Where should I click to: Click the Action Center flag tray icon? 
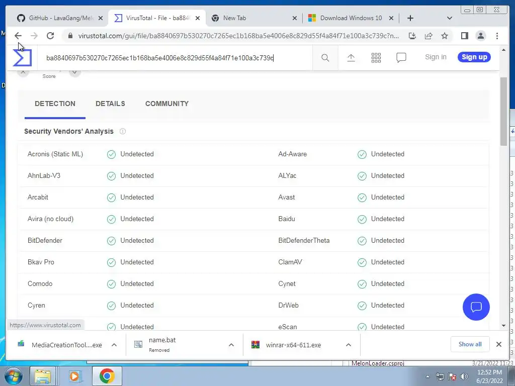point(452,376)
